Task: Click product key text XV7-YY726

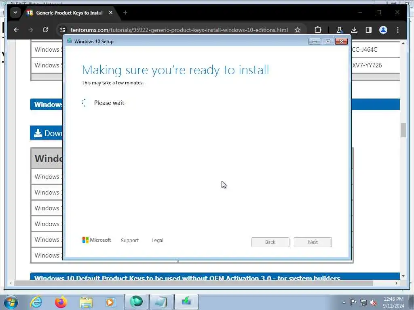Action: pos(367,65)
